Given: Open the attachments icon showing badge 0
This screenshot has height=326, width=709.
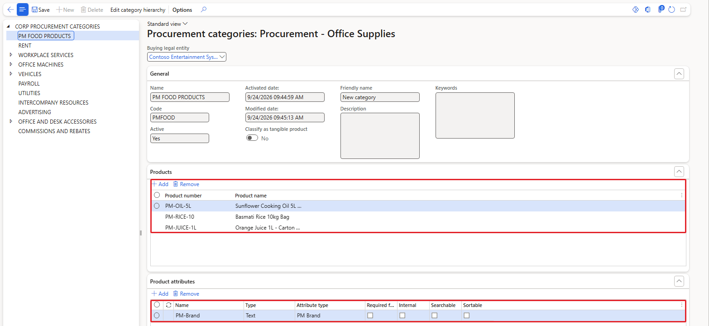Looking at the screenshot, I should 661,9.
